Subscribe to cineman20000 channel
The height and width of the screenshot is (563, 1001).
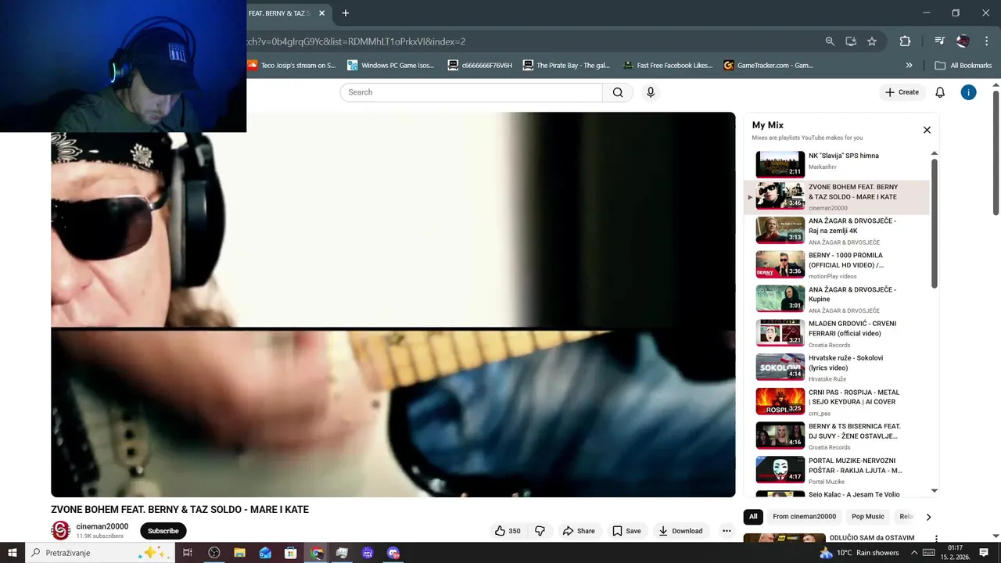163,531
